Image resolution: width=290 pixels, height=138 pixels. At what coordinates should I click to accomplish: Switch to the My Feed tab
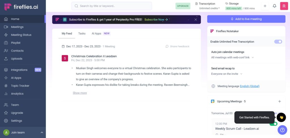pyautogui.click(x=67, y=33)
